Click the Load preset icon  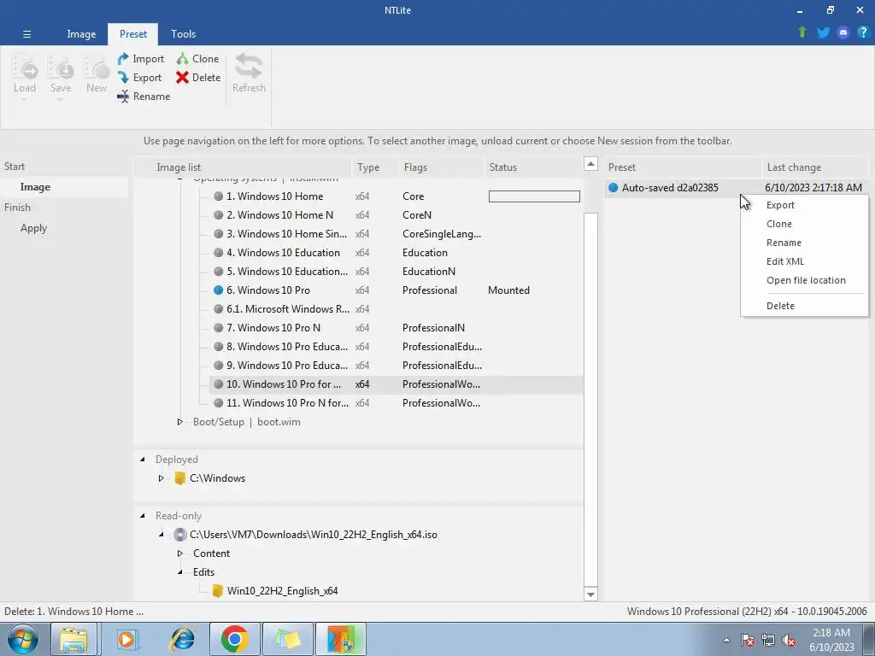pyautogui.click(x=25, y=67)
